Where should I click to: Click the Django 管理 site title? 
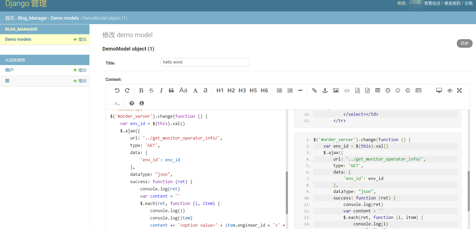point(26,3)
